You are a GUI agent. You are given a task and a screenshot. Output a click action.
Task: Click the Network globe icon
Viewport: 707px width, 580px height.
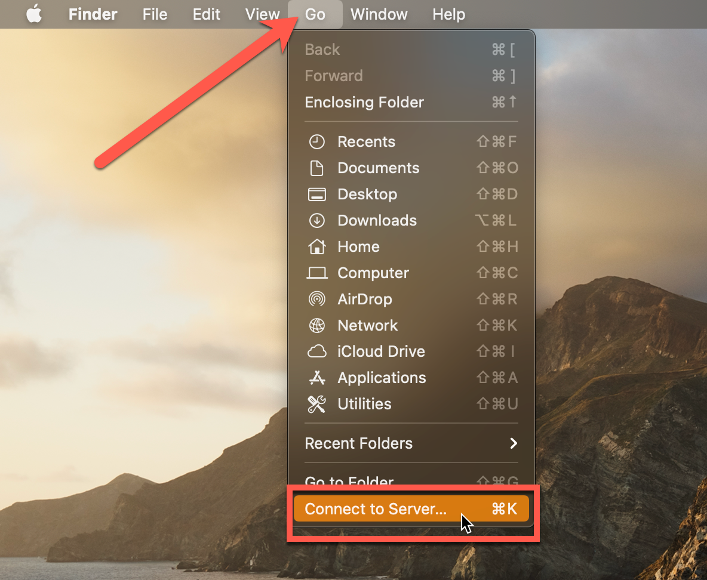click(316, 325)
